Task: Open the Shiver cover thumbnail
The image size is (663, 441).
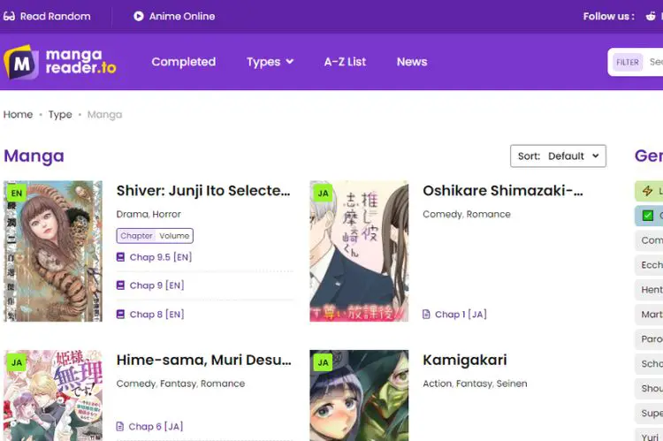Action: click(x=53, y=251)
